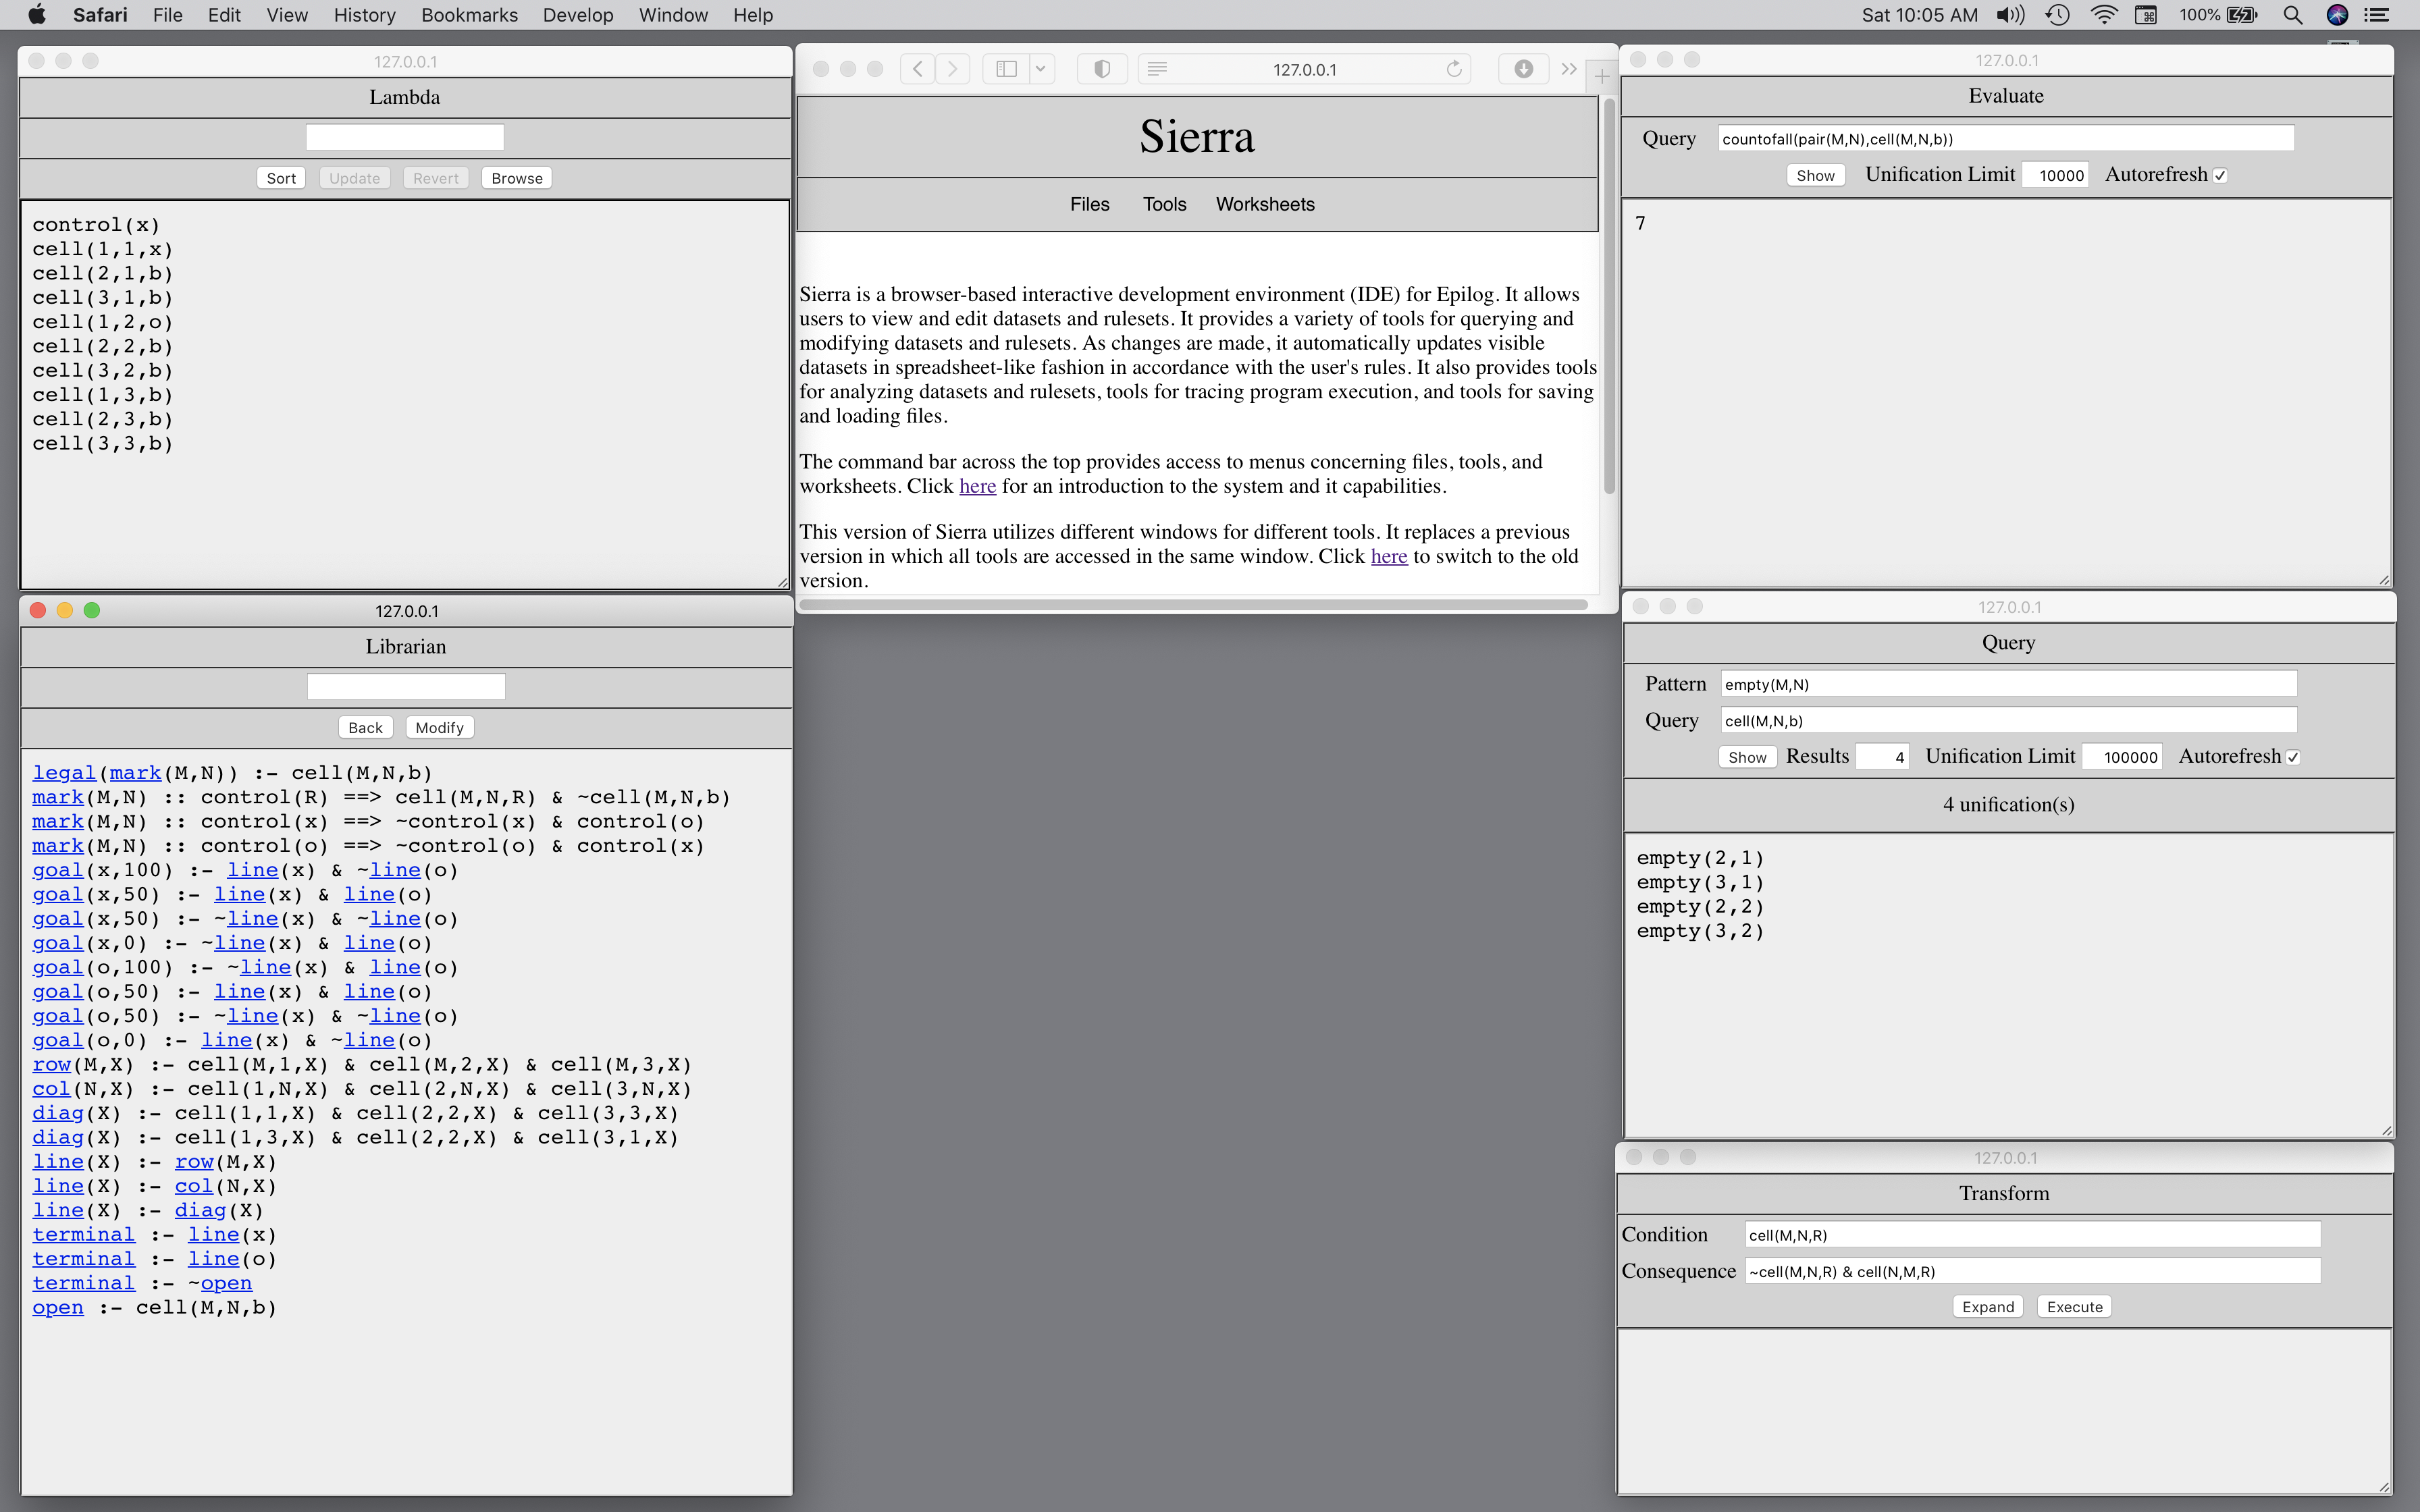Open the Tools menu in Sierra
This screenshot has width=2420, height=1512.
coord(1164,204)
